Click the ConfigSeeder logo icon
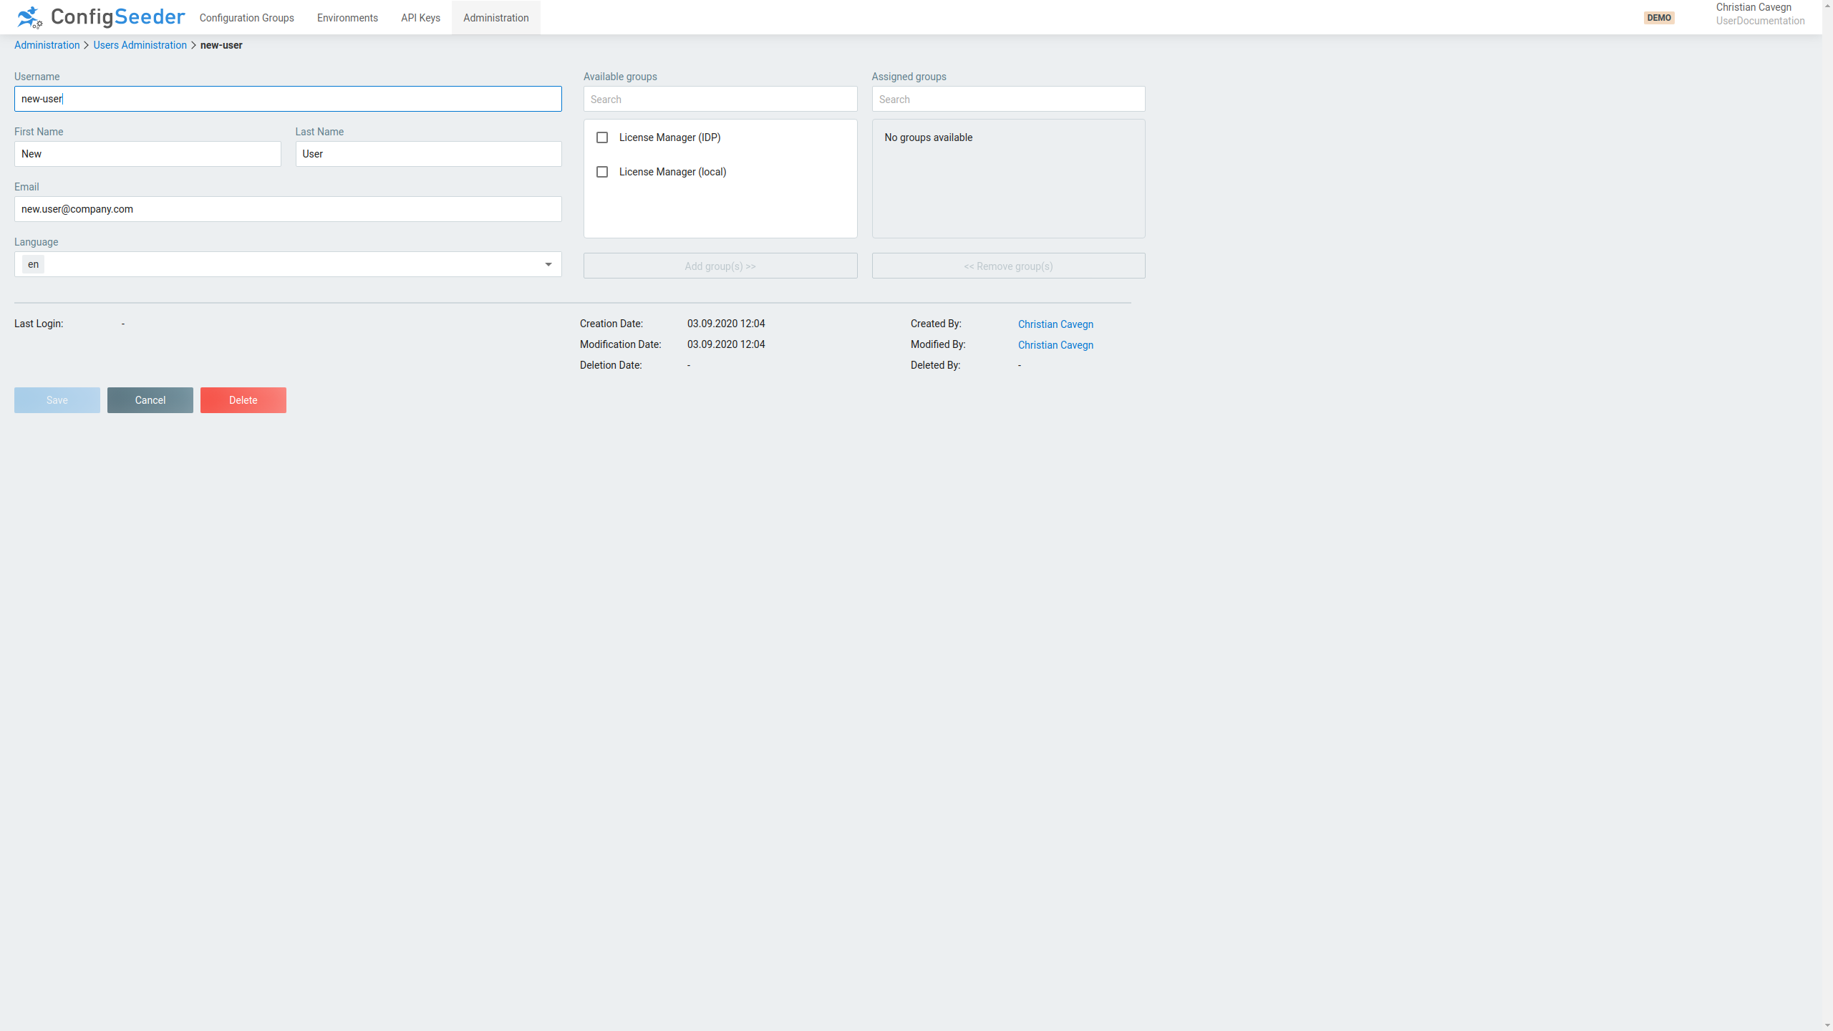 pos(29,17)
